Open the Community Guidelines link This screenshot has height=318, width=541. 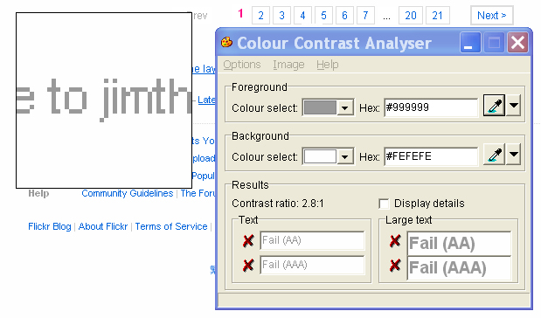click(128, 193)
